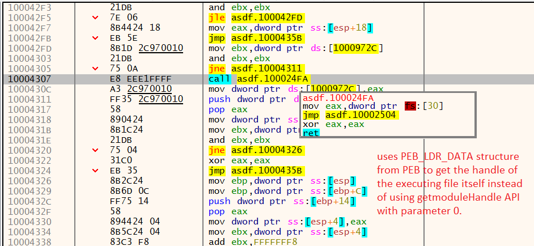
Task: Click jmp asdf.1000435B at address 10004324
Action: 256,171
